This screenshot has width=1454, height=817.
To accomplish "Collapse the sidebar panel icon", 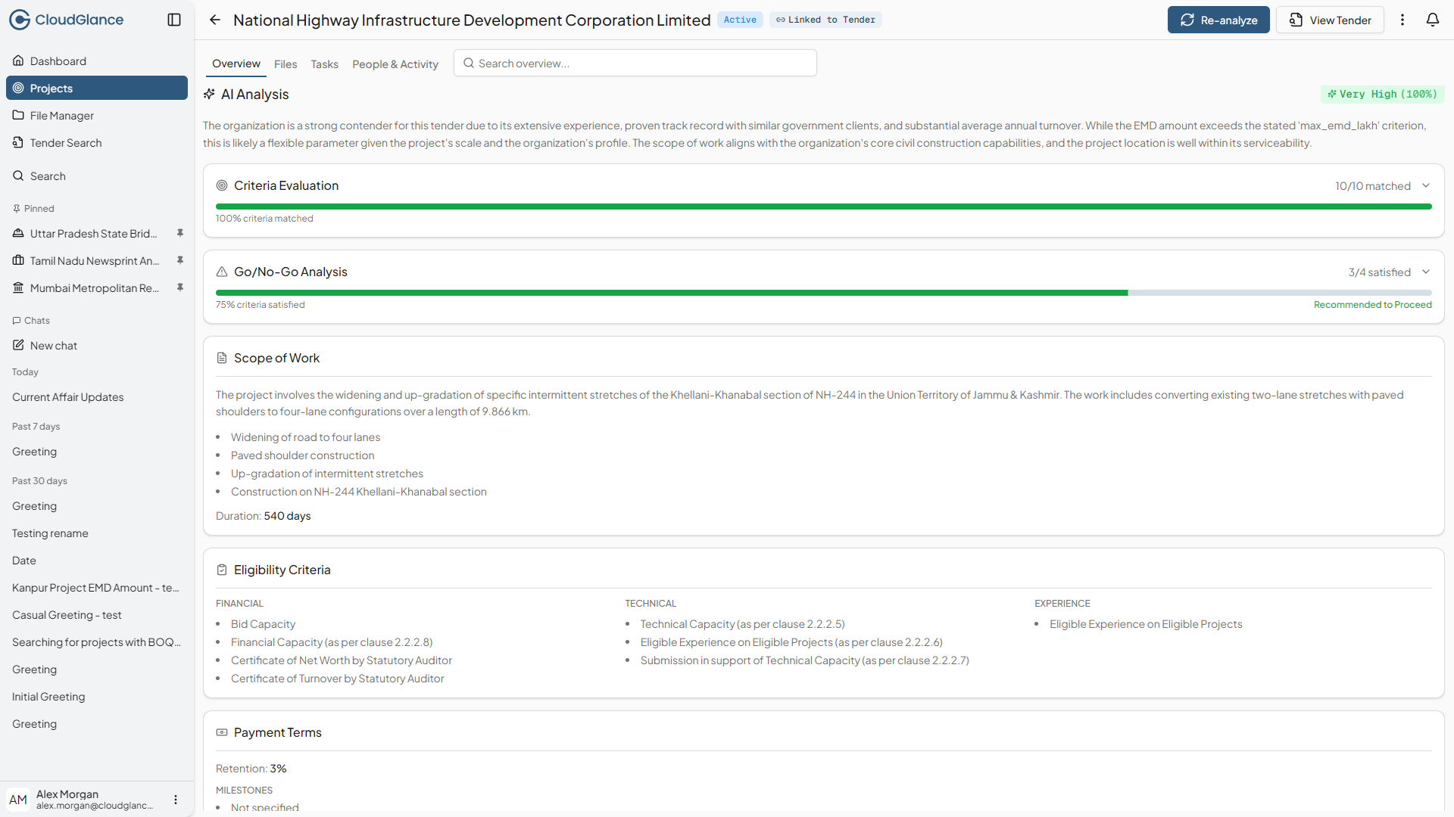I will click(x=174, y=20).
